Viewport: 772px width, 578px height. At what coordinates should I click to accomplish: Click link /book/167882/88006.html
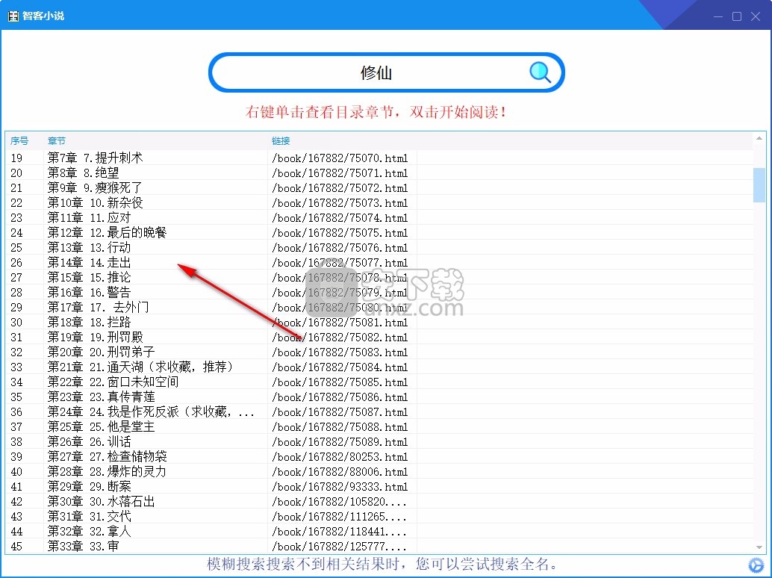340,472
